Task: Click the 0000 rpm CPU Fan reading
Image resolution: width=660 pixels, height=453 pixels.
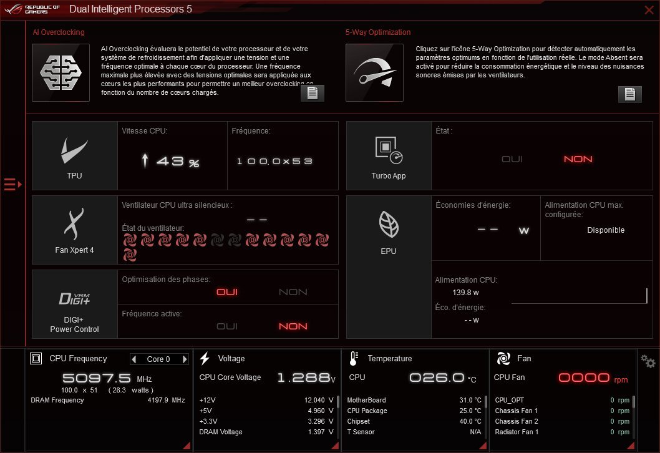Action: point(593,377)
